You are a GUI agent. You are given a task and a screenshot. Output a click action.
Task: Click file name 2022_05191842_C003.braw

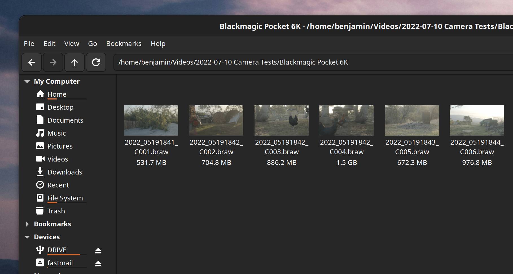[x=282, y=147]
